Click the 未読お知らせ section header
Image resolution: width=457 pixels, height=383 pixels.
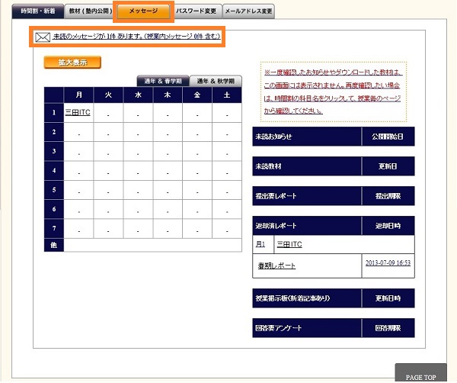tap(306, 137)
